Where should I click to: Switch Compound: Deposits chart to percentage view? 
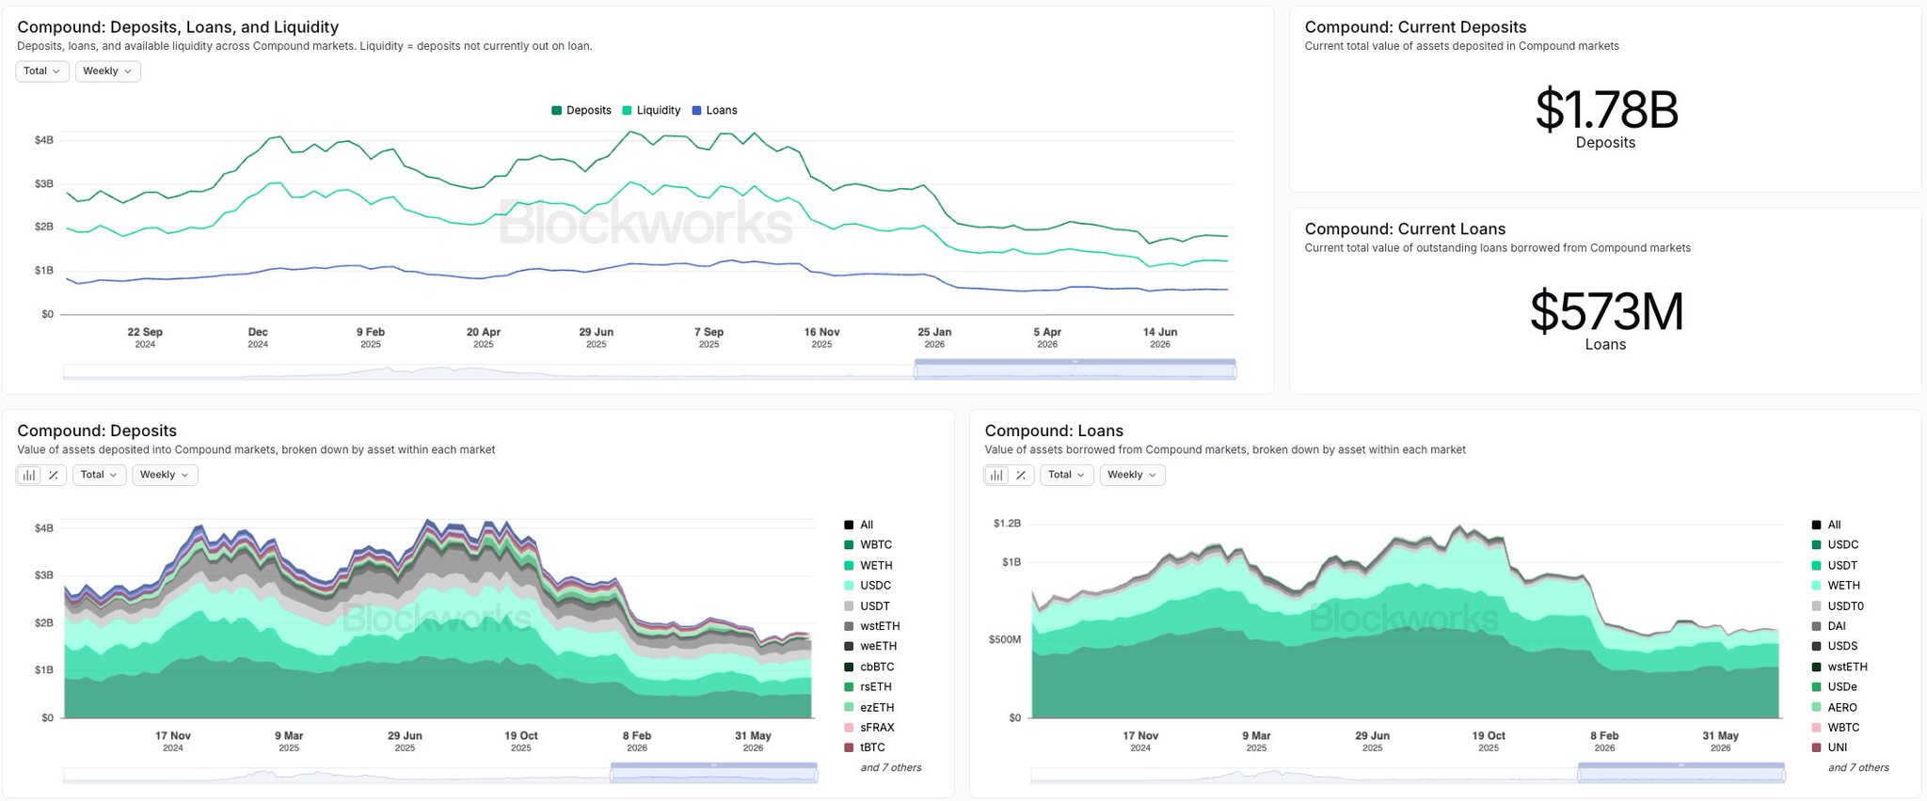(x=54, y=475)
